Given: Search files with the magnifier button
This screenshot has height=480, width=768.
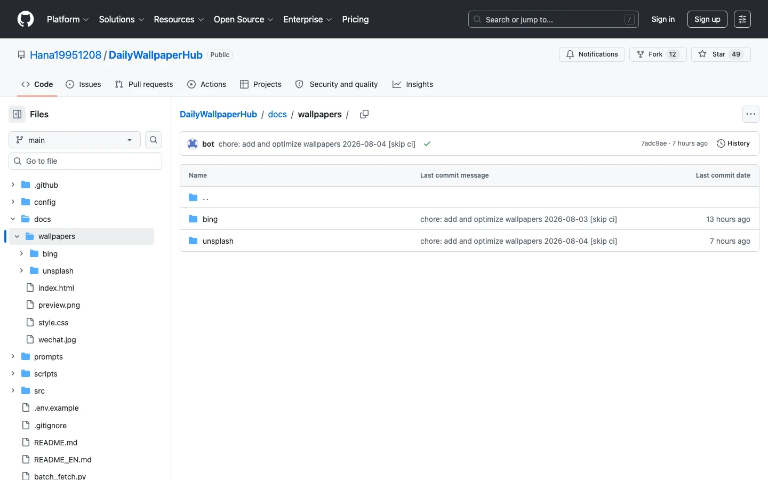Looking at the screenshot, I should 154,140.
